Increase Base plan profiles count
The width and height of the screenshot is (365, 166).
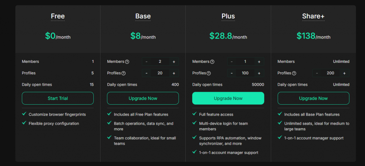tap(174, 73)
